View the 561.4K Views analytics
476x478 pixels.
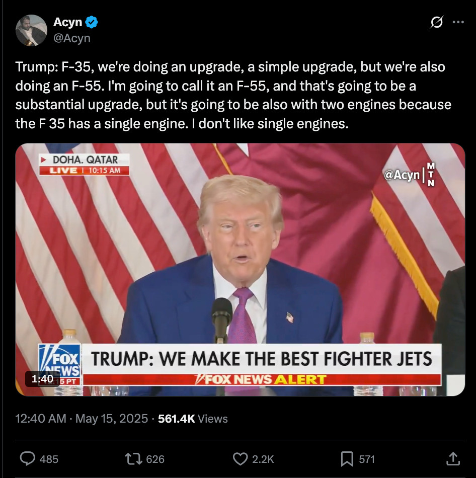tap(193, 419)
